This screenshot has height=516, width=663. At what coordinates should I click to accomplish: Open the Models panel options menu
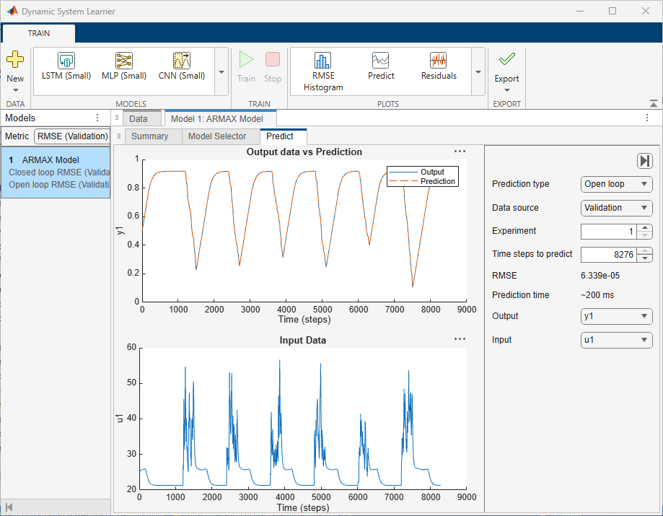coord(97,118)
